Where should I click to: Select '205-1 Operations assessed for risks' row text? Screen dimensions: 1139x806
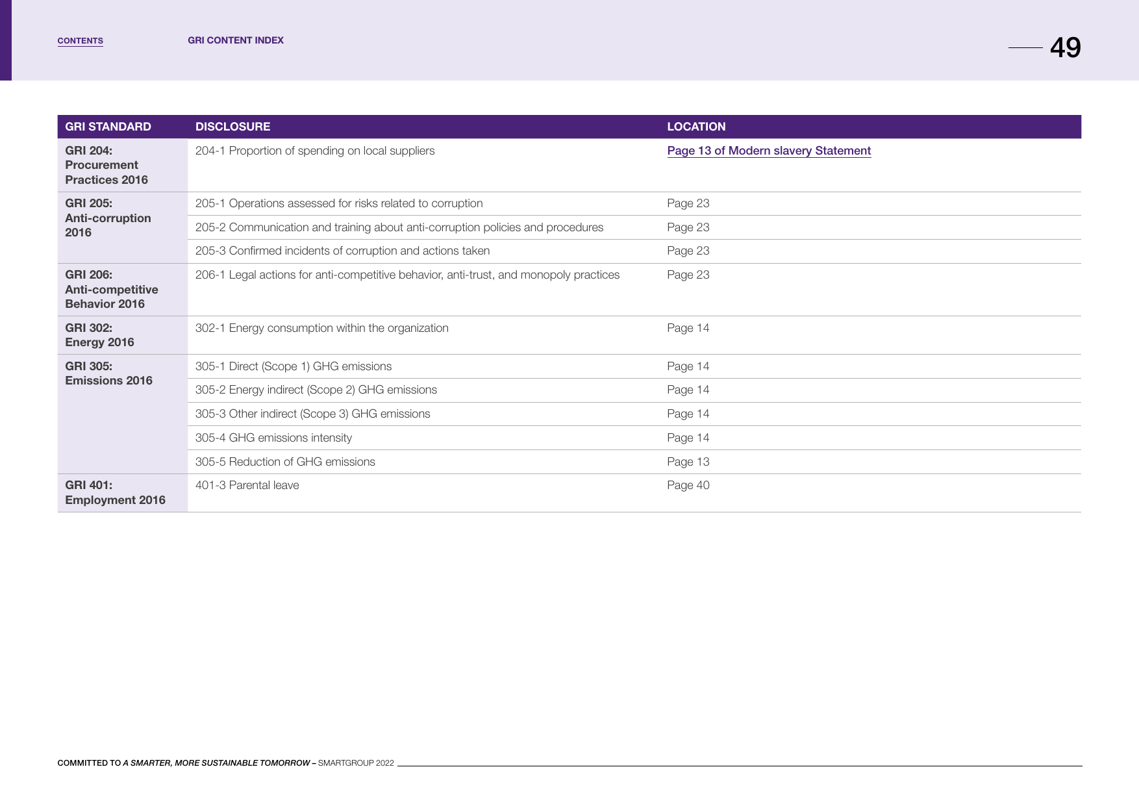click(x=339, y=203)
